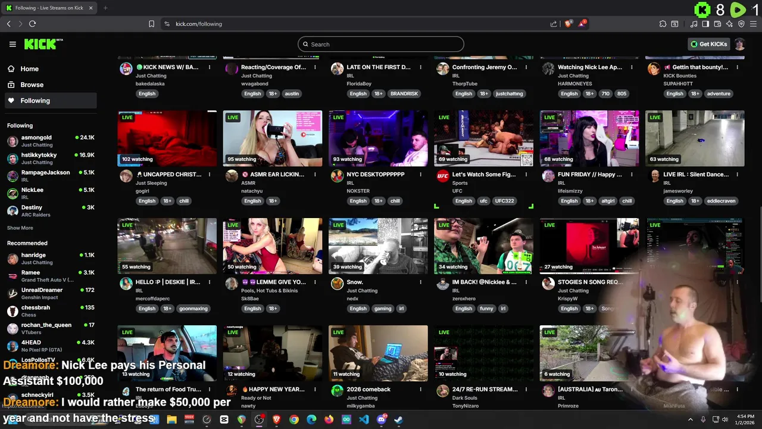Open File Explorer from the taskbar

click(x=171, y=419)
